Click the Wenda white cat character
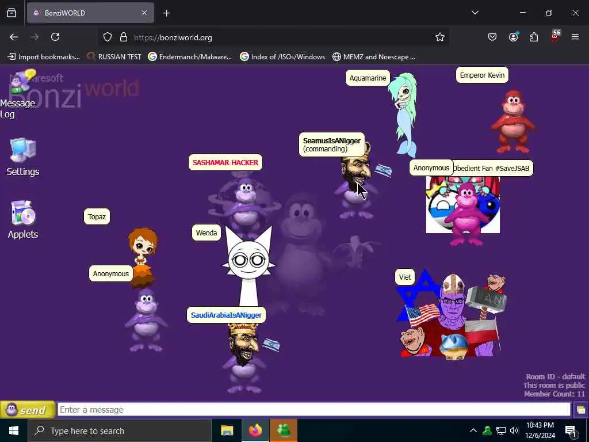Screen dimensions: 589x442 (248, 266)
